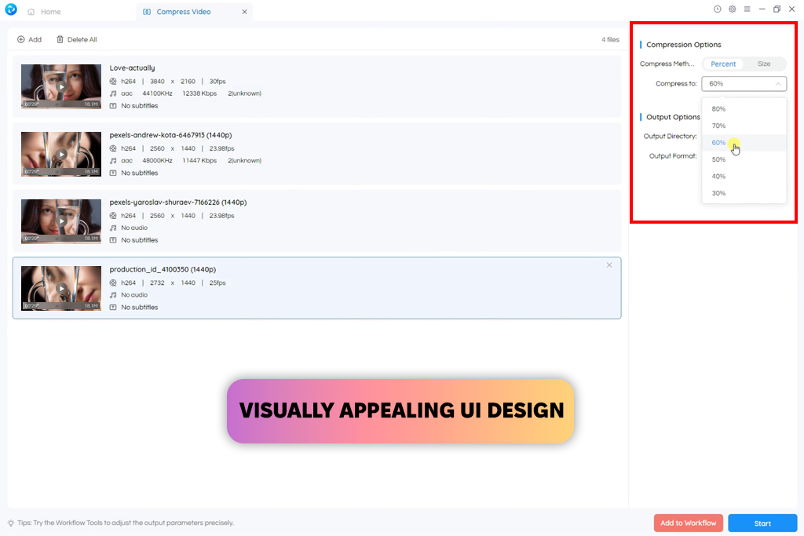The image size is (804, 536).
Task: Click video codec icon of pexels-yaroslav-shuraev
Action: point(113,215)
